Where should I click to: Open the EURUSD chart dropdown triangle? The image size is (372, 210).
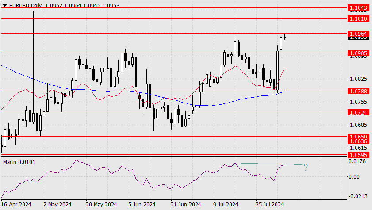(5, 5)
